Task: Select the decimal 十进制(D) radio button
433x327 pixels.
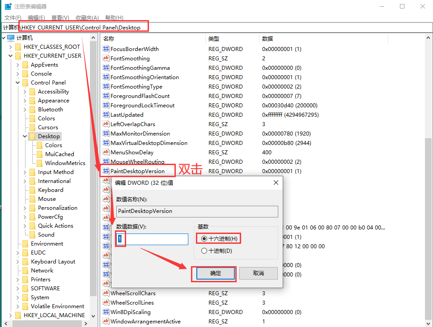Action: click(204, 251)
